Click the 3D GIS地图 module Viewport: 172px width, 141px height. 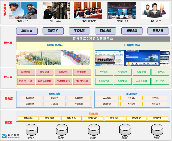82,81
